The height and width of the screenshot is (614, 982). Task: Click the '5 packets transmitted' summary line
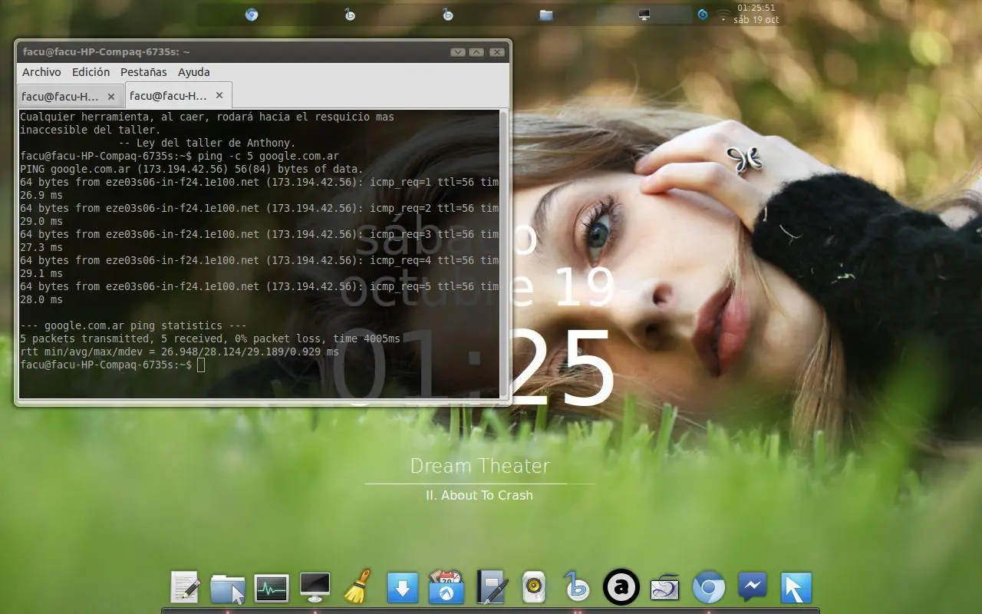point(210,338)
